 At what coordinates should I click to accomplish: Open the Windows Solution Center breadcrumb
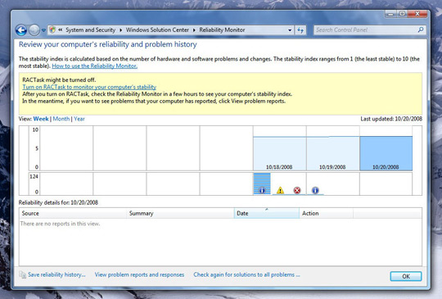coord(157,29)
